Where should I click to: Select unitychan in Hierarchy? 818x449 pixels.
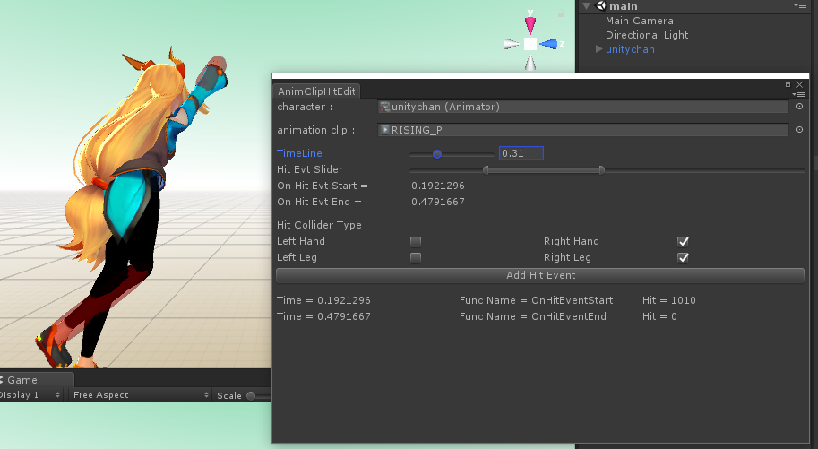(630, 49)
